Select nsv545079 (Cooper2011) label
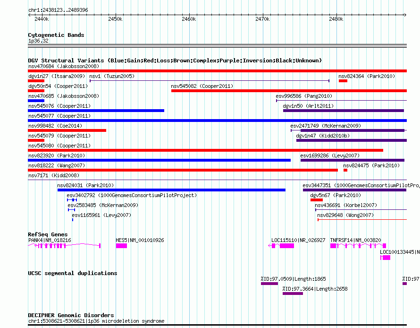Screen dimensions: 420x328 [x=59, y=136]
